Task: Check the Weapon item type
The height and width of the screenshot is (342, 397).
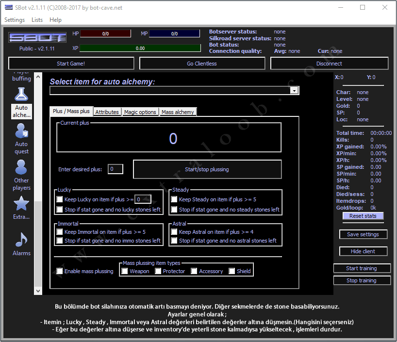Action: point(125,271)
